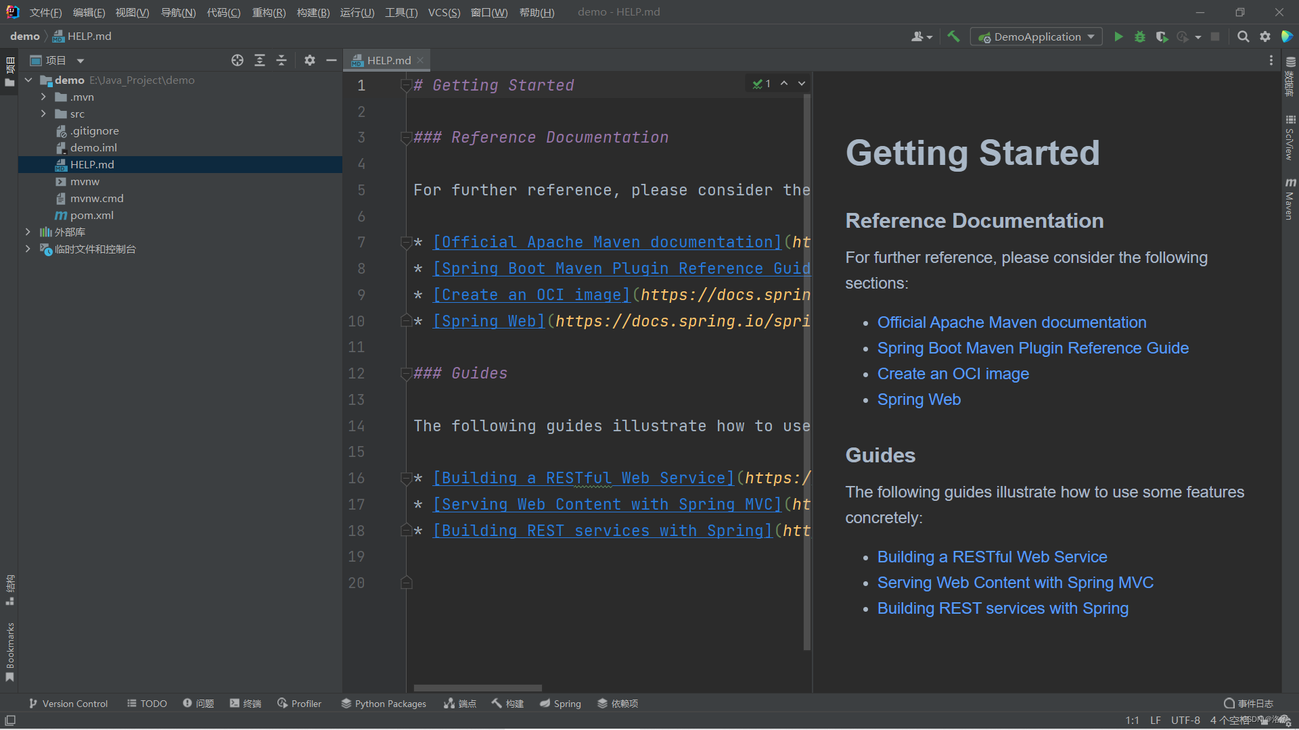This screenshot has width=1299, height=730.
Task: Expand the .mvn folder
Action: (43, 97)
